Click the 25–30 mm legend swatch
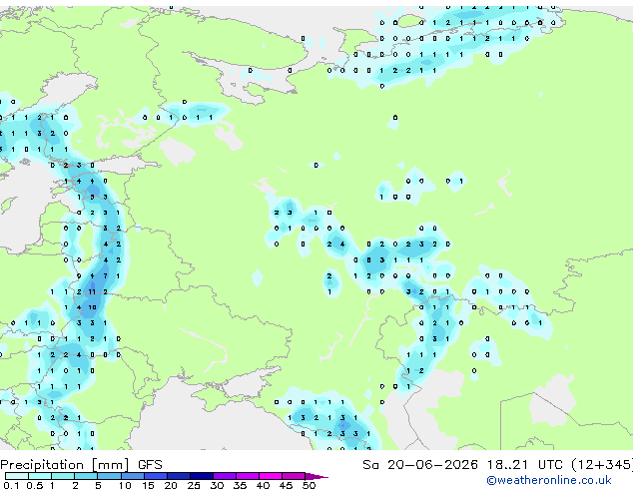 [201, 476]
